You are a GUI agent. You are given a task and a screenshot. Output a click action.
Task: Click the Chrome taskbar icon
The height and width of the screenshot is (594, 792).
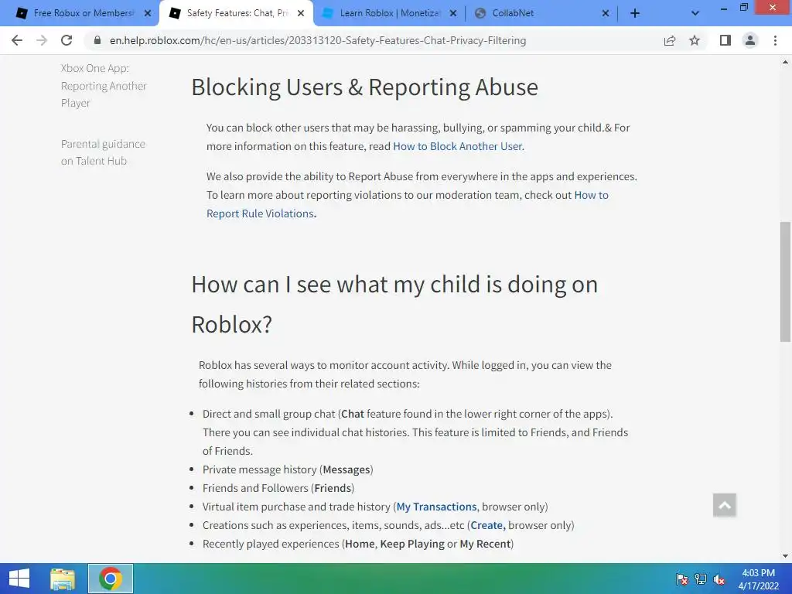coord(111,579)
